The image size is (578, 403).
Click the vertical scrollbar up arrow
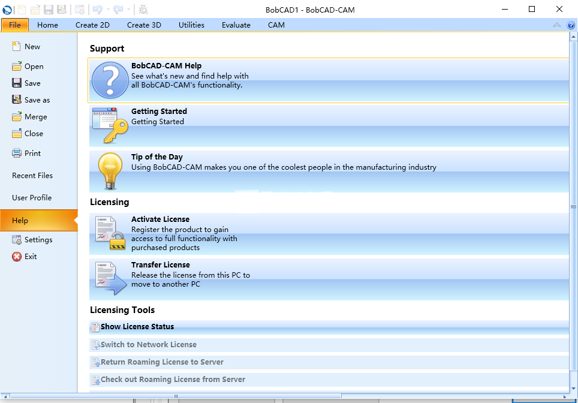574,36
